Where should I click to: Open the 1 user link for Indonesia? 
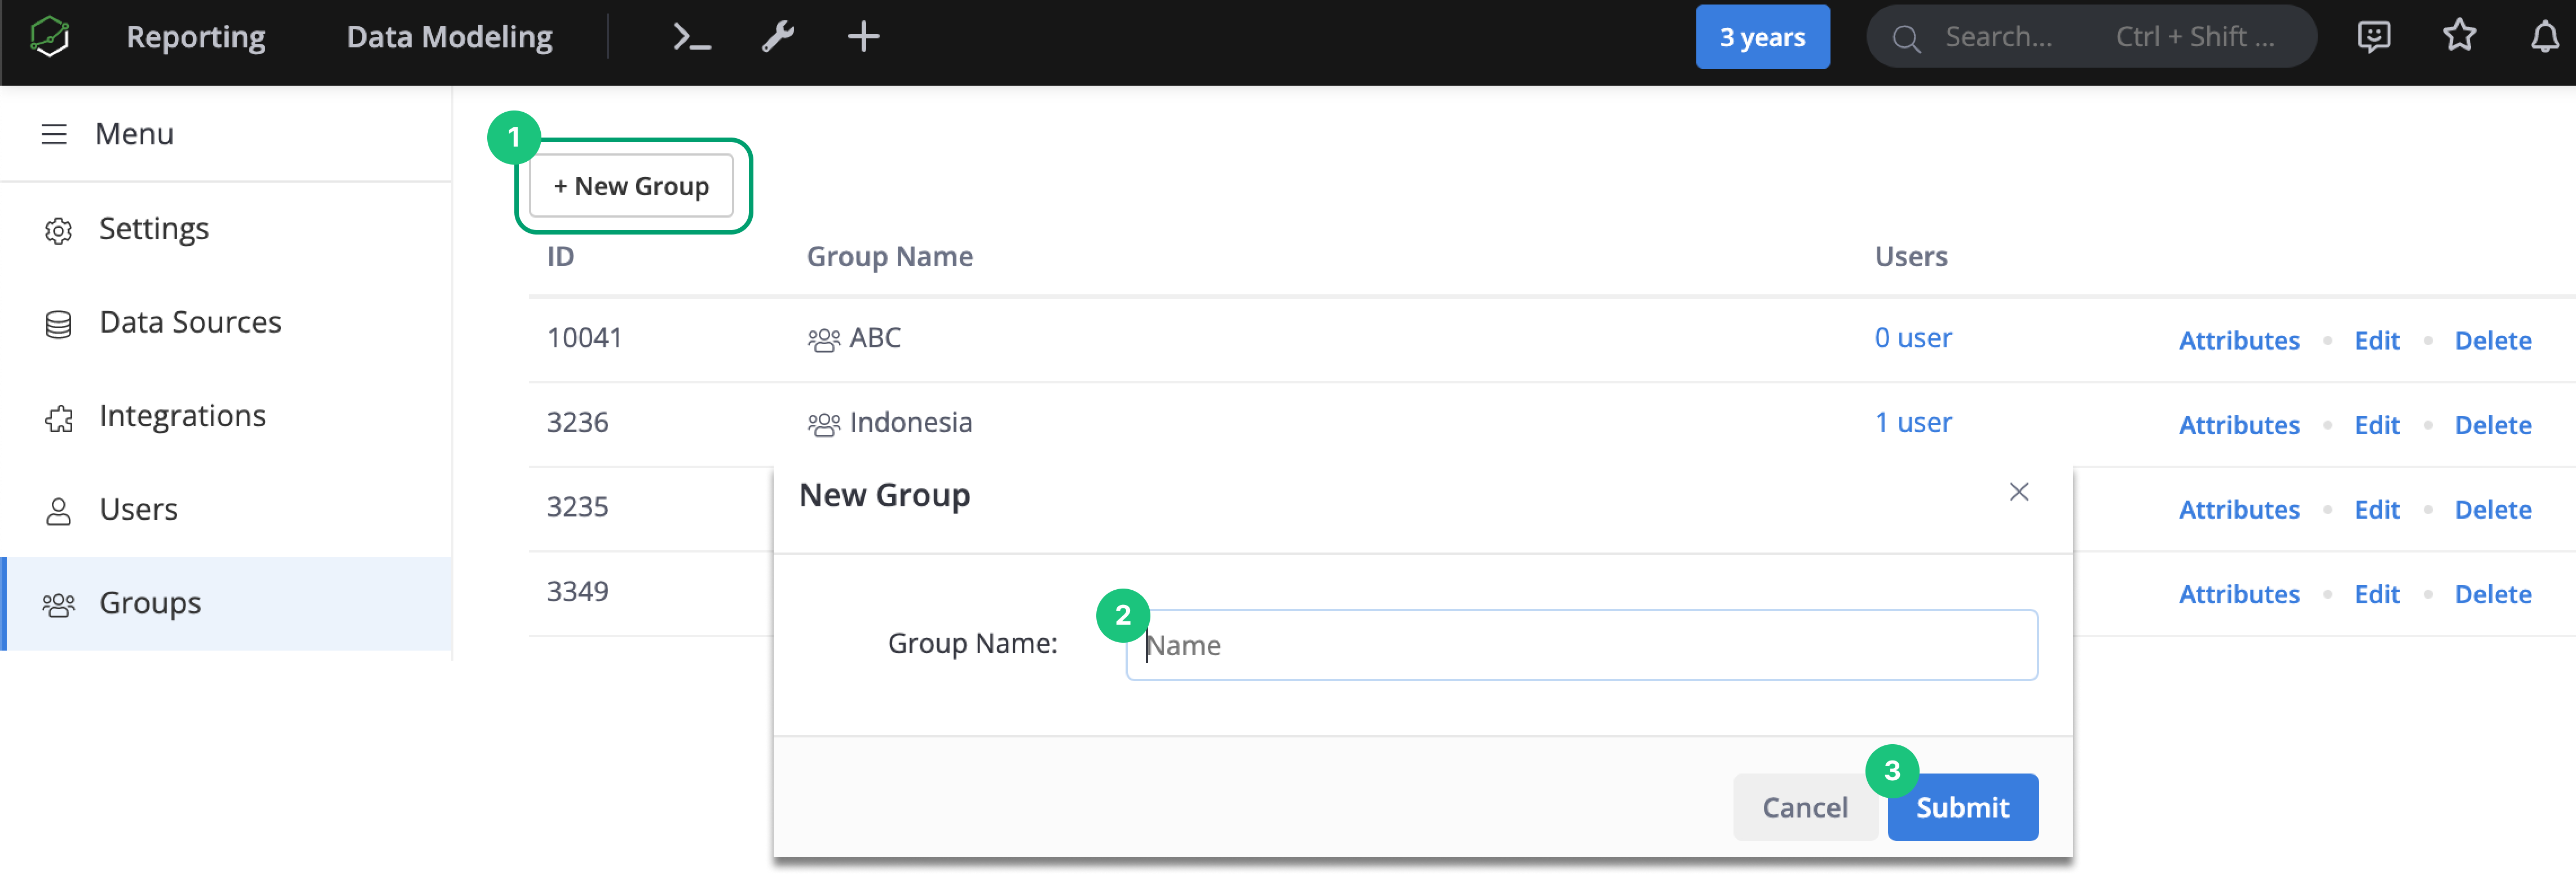1912,423
